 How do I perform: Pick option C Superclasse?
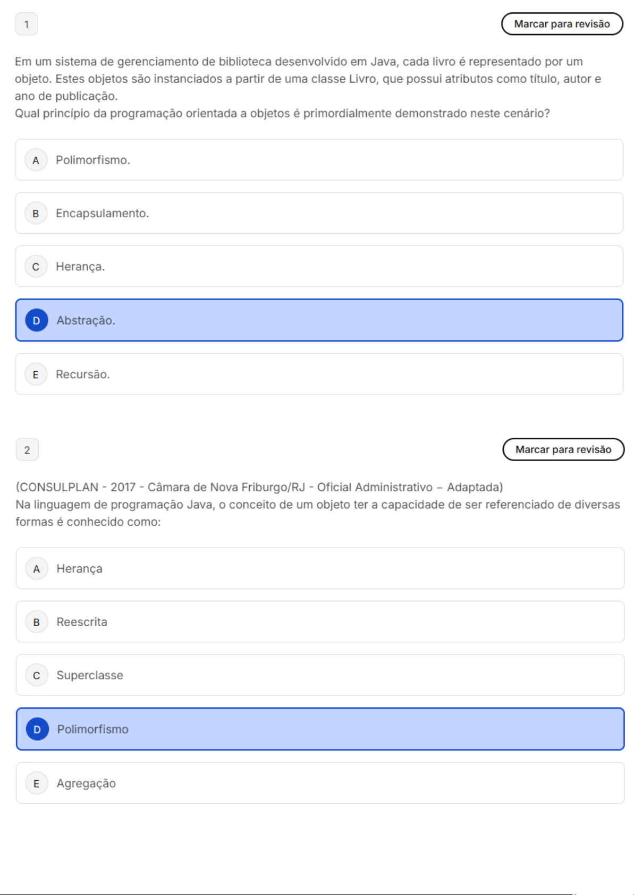coord(320,675)
